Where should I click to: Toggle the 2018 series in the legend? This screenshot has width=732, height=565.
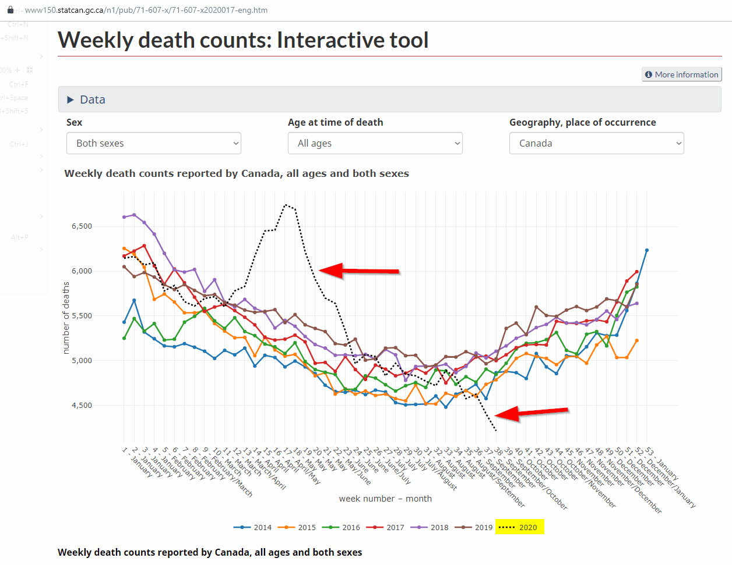430,527
